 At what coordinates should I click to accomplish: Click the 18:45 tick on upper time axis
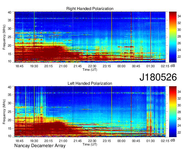[x=19, y=66]
